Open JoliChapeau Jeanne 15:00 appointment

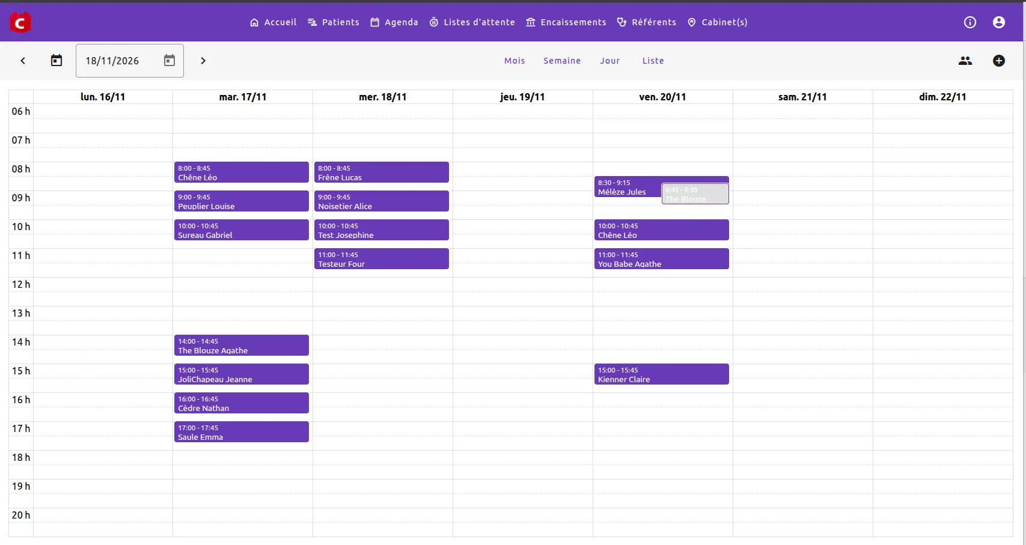point(242,374)
